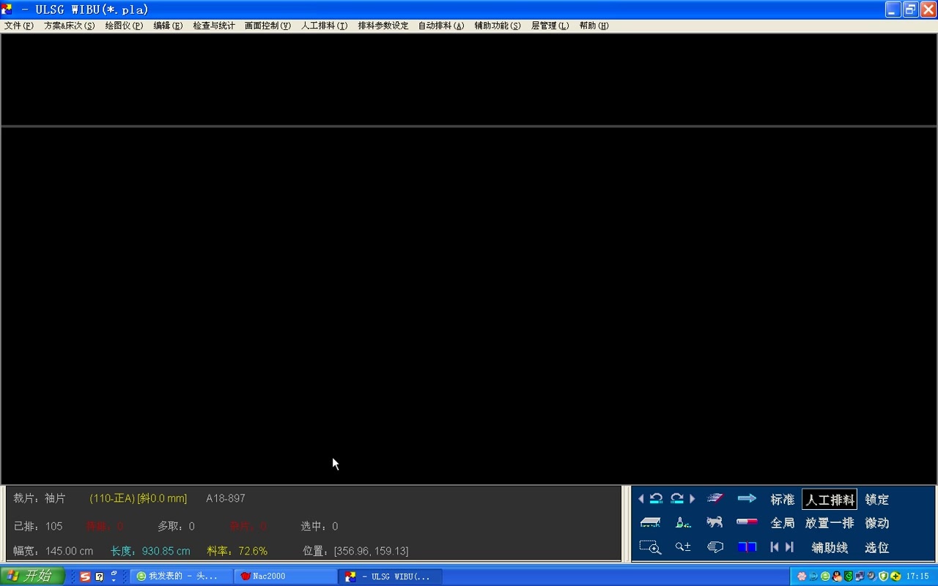
Task: Click the small left triangle arrow icon
Action: 640,499
